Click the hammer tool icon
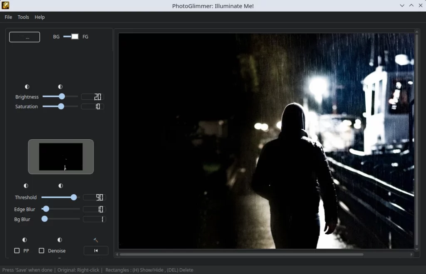The width and height of the screenshot is (426, 274). (96, 240)
